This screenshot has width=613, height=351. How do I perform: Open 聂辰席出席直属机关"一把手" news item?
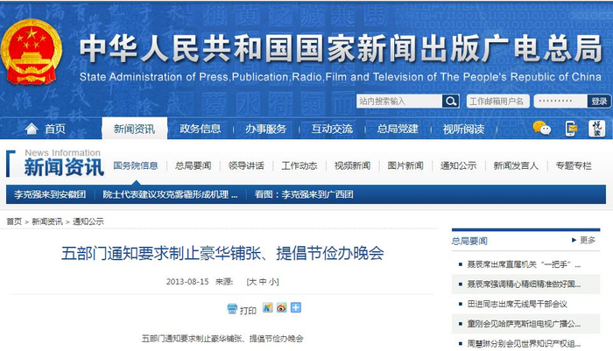[x=524, y=264]
